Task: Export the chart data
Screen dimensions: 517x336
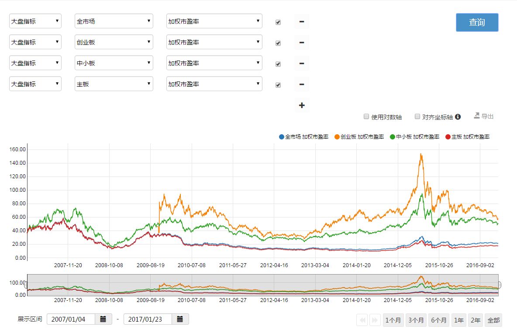Action: pos(485,115)
